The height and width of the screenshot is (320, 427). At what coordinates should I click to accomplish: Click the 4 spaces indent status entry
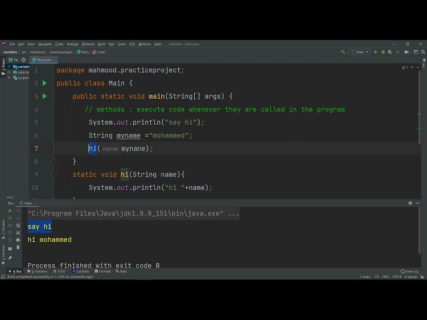coord(411,277)
